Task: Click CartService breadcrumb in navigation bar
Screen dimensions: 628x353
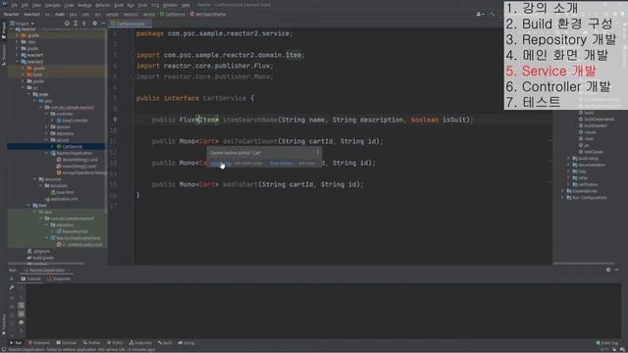Action: (173, 14)
